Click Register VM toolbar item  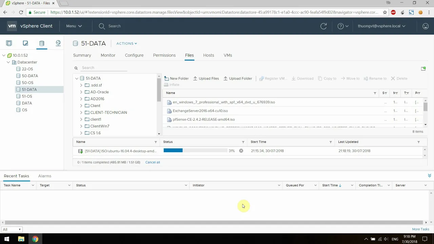(273, 78)
